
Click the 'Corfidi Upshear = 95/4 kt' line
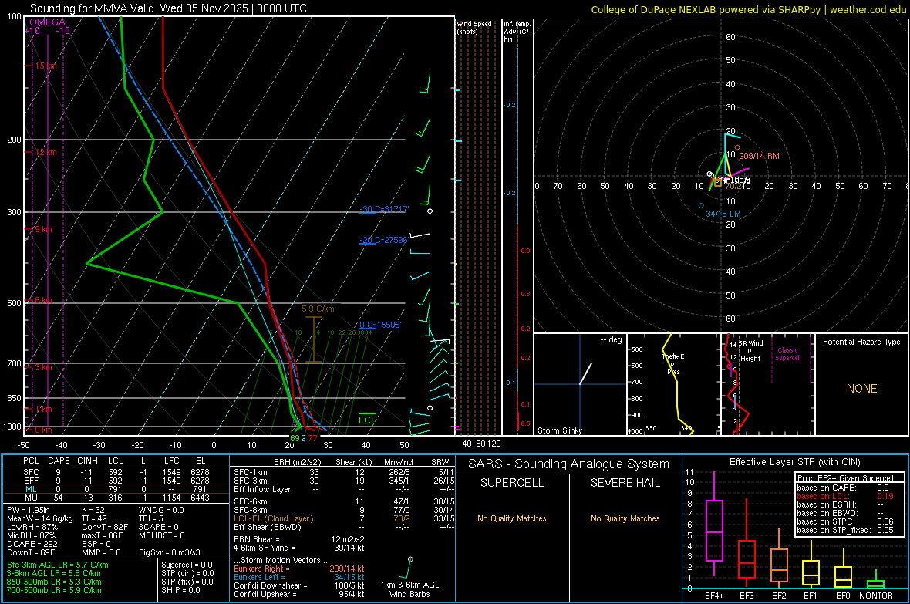[299, 594]
